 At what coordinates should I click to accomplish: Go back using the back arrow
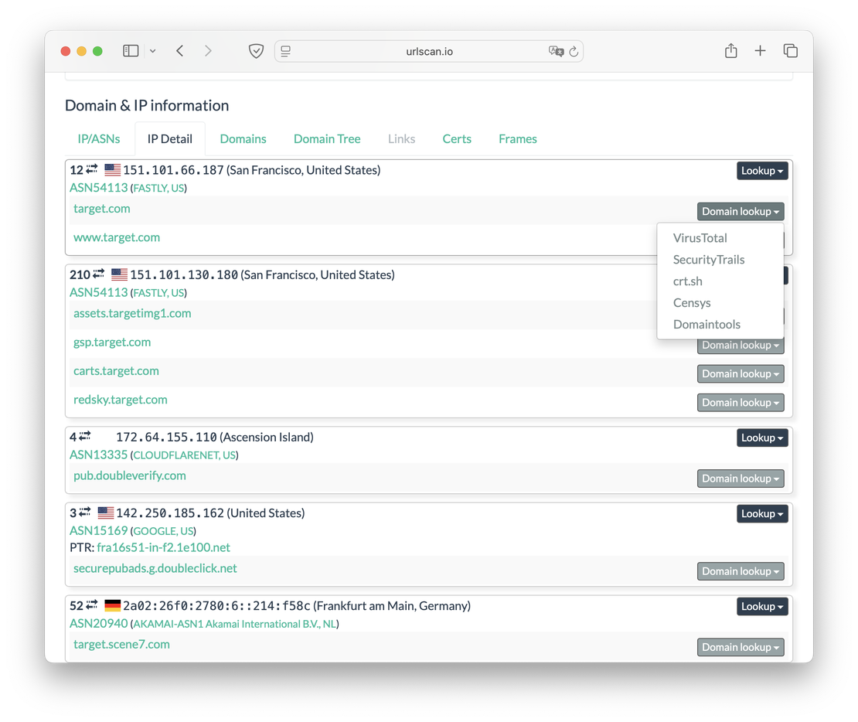(179, 51)
